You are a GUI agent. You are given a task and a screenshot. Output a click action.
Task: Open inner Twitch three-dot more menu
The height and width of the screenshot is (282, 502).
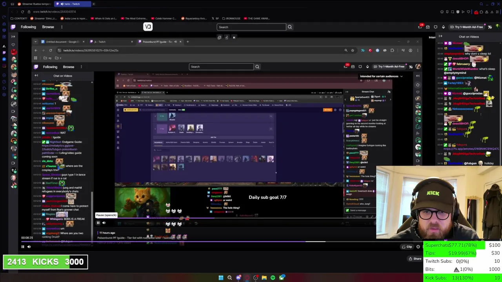[81, 67]
